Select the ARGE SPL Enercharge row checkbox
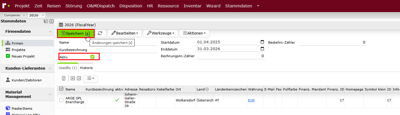 point(61,100)
